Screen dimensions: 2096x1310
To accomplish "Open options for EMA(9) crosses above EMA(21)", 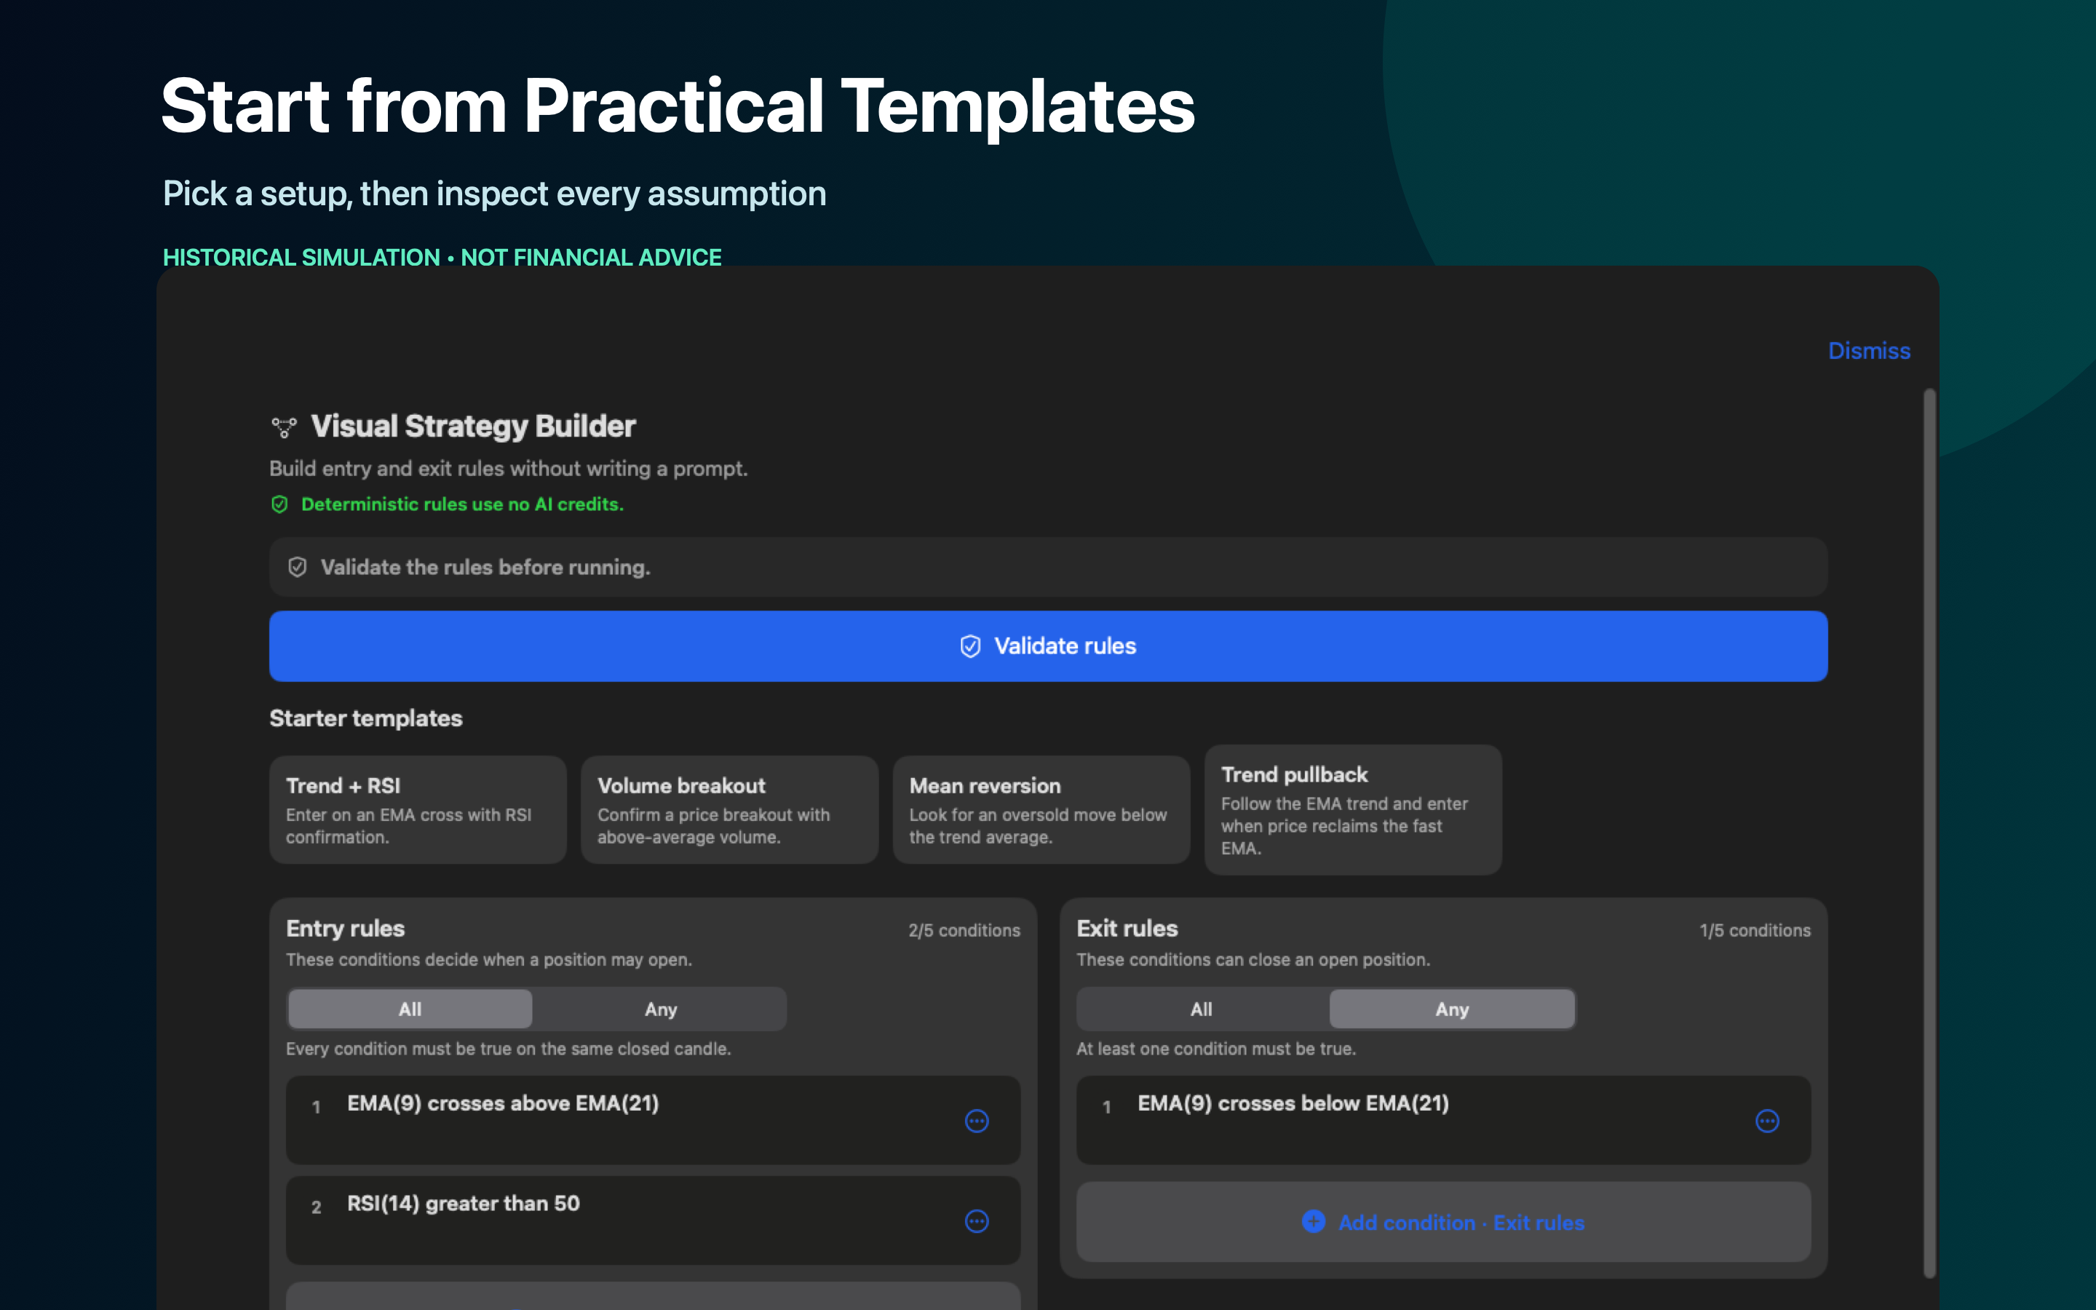I will [x=976, y=1120].
